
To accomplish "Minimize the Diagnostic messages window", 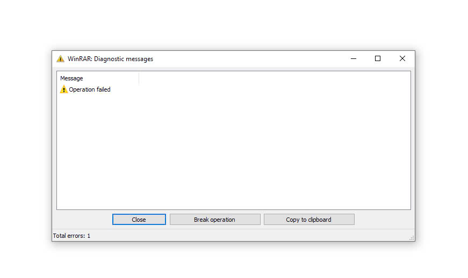I will pyautogui.click(x=353, y=59).
